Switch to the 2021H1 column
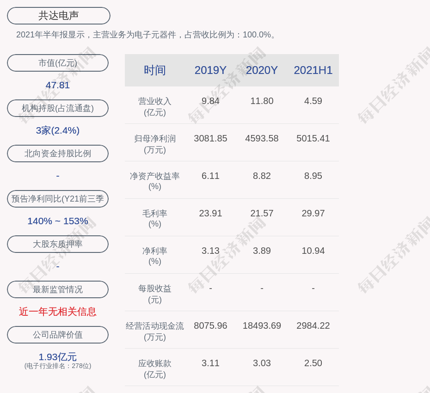 point(313,70)
